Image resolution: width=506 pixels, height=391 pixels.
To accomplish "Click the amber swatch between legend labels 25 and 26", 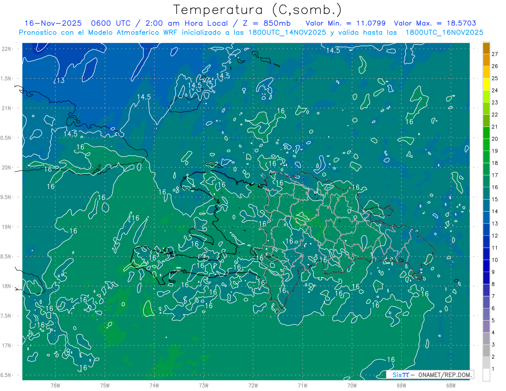I will tap(486, 72).
